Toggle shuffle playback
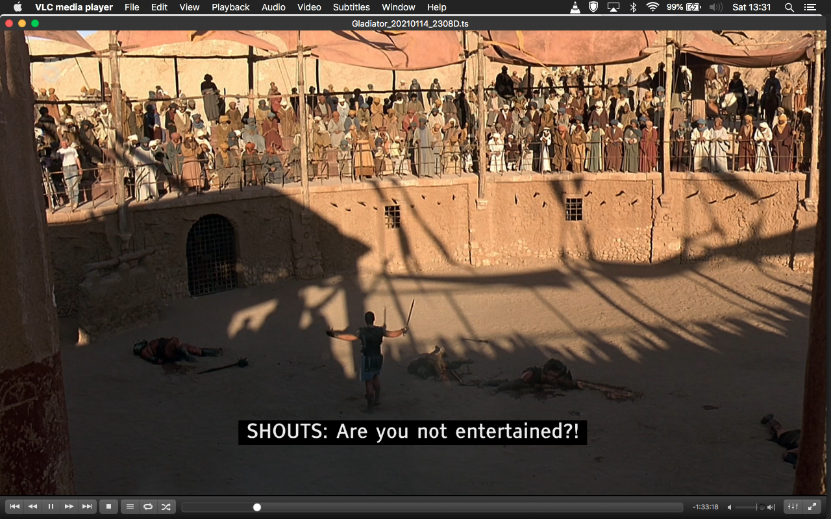The image size is (831, 519). coord(166,507)
